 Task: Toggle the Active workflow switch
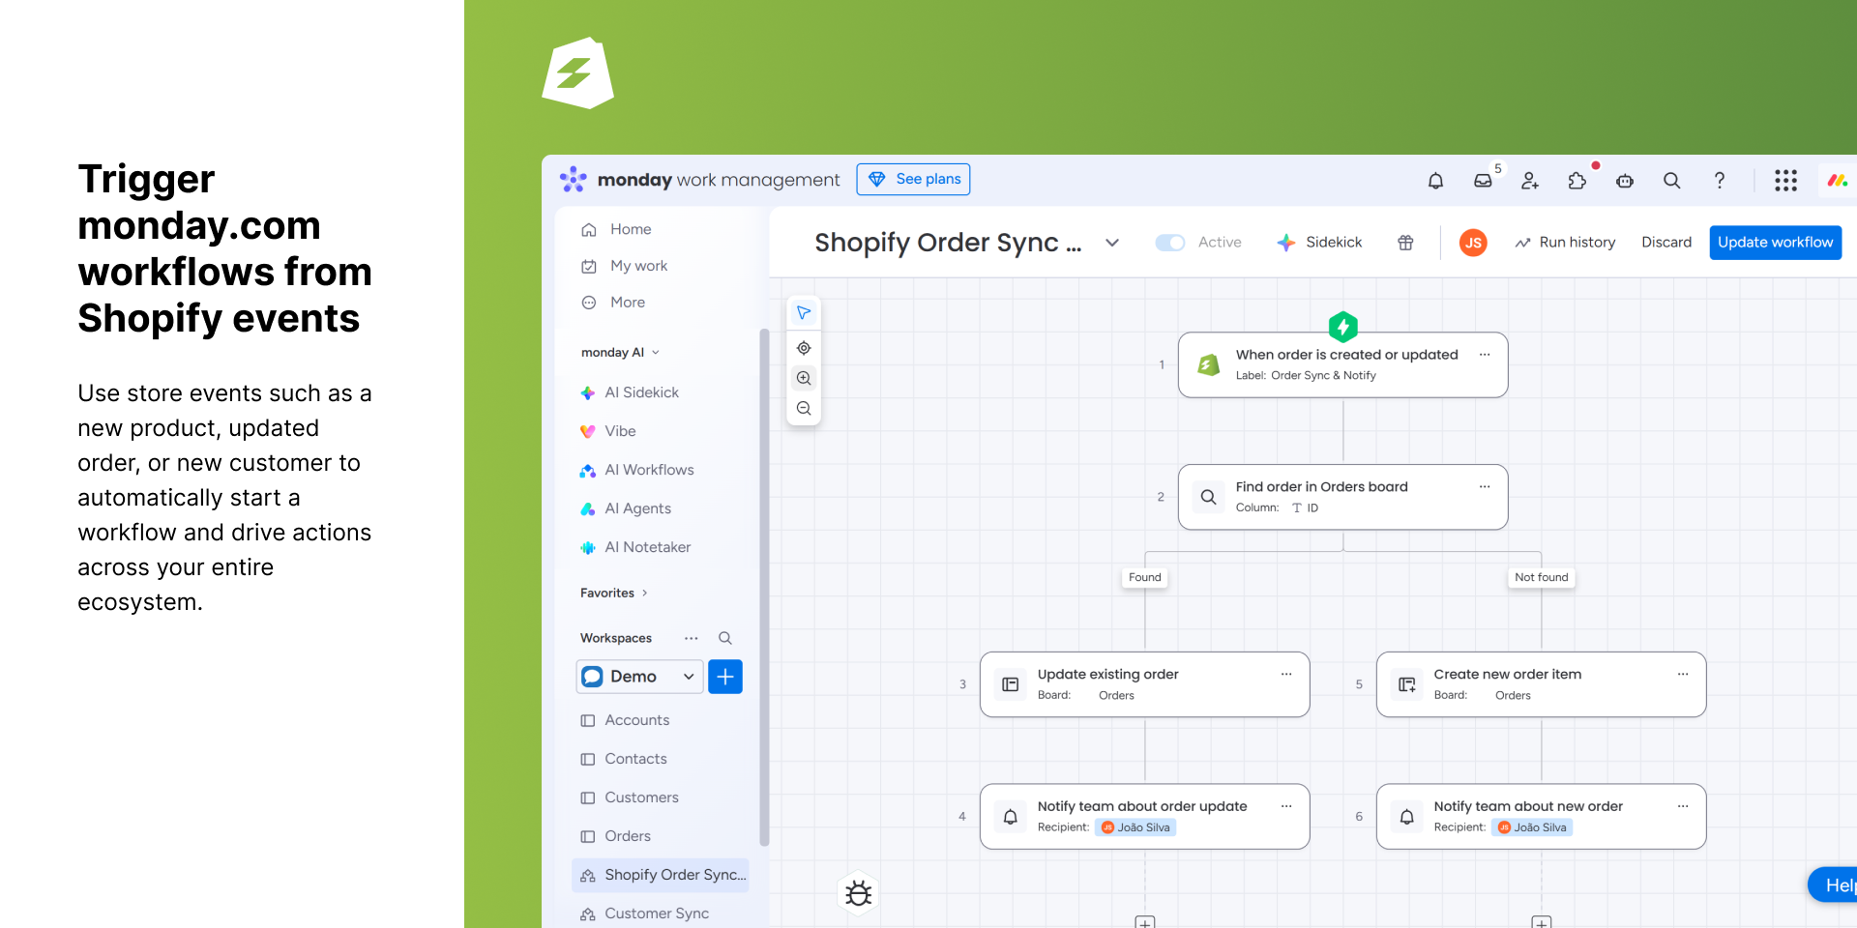click(1170, 243)
